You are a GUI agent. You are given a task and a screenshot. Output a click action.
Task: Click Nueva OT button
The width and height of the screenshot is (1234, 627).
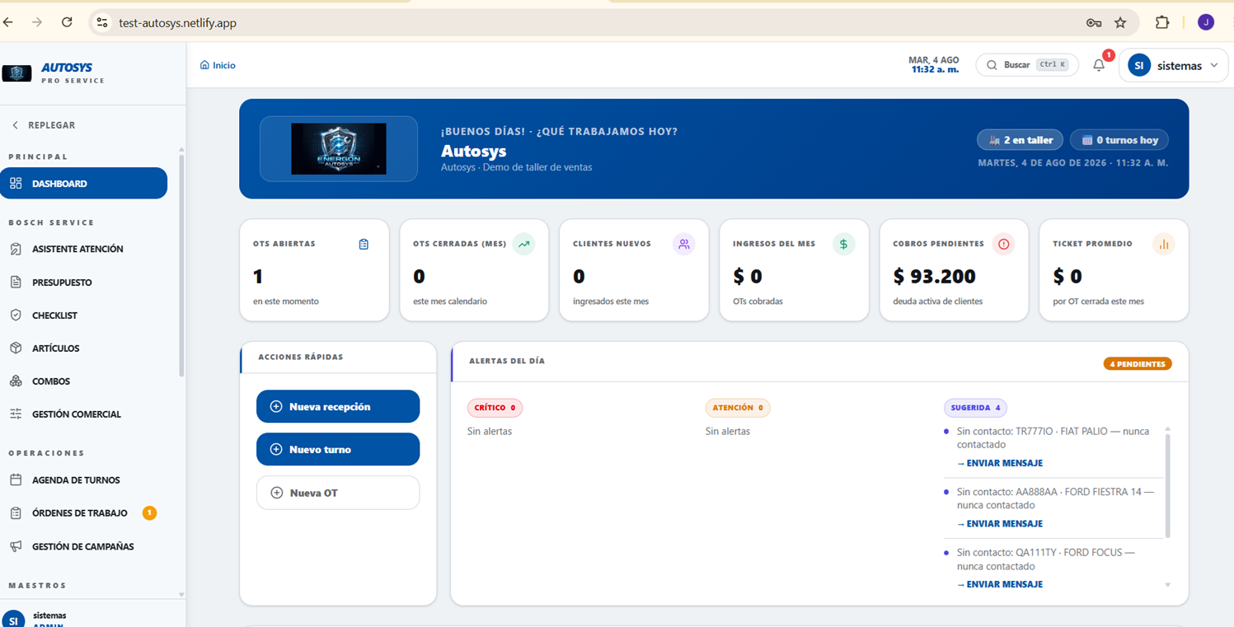click(x=338, y=493)
